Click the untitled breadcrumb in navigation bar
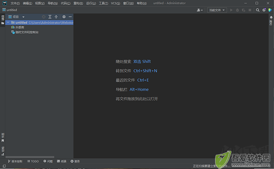The width and height of the screenshot is (274, 169). click(10, 10)
